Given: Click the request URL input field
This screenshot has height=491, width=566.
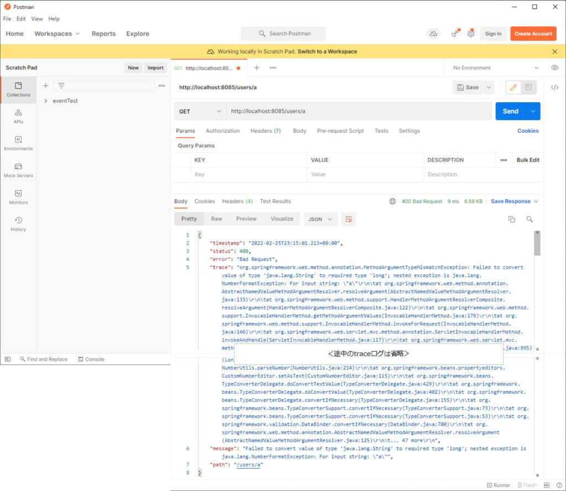Looking at the screenshot, I should tap(359, 111).
